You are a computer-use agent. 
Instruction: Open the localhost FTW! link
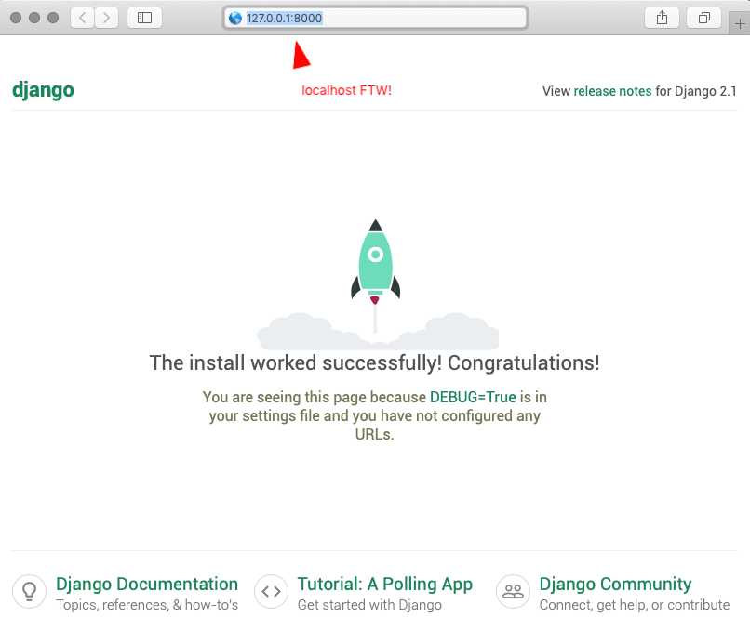pos(346,90)
